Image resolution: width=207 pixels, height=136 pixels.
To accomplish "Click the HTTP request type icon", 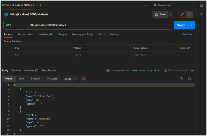I will [6, 14].
